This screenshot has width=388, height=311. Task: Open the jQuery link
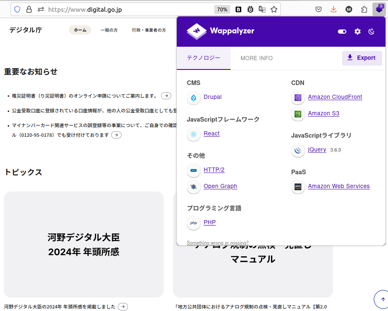[x=317, y=149]
